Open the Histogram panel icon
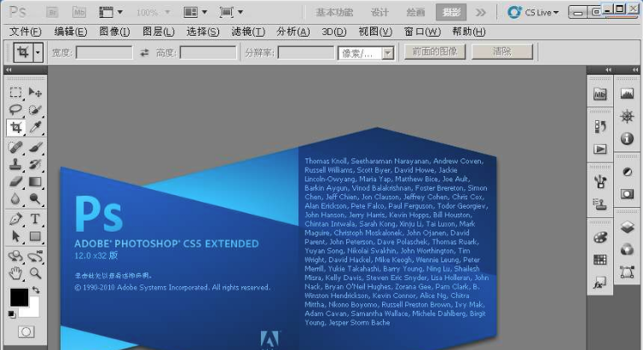The image size is (643, 350). (x=627, y=95)
